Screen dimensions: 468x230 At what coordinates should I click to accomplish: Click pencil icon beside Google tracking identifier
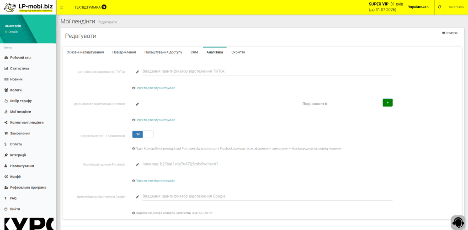137,197
